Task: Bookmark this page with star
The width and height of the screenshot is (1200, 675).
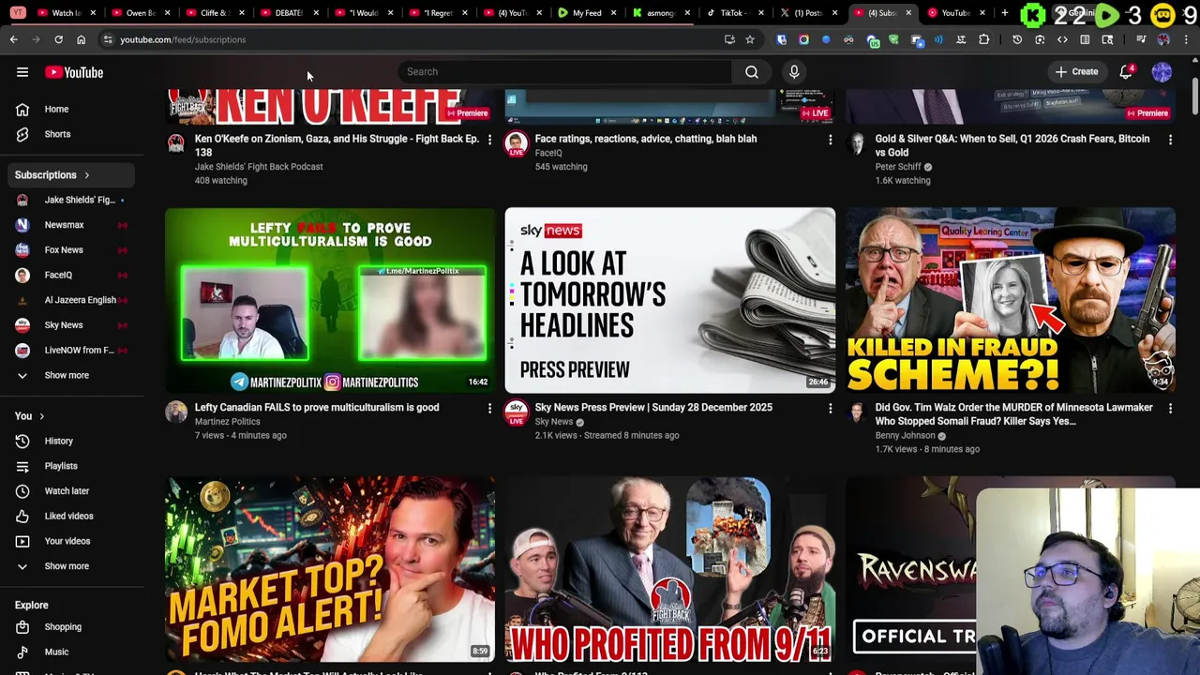Action: tap(750, 39)
